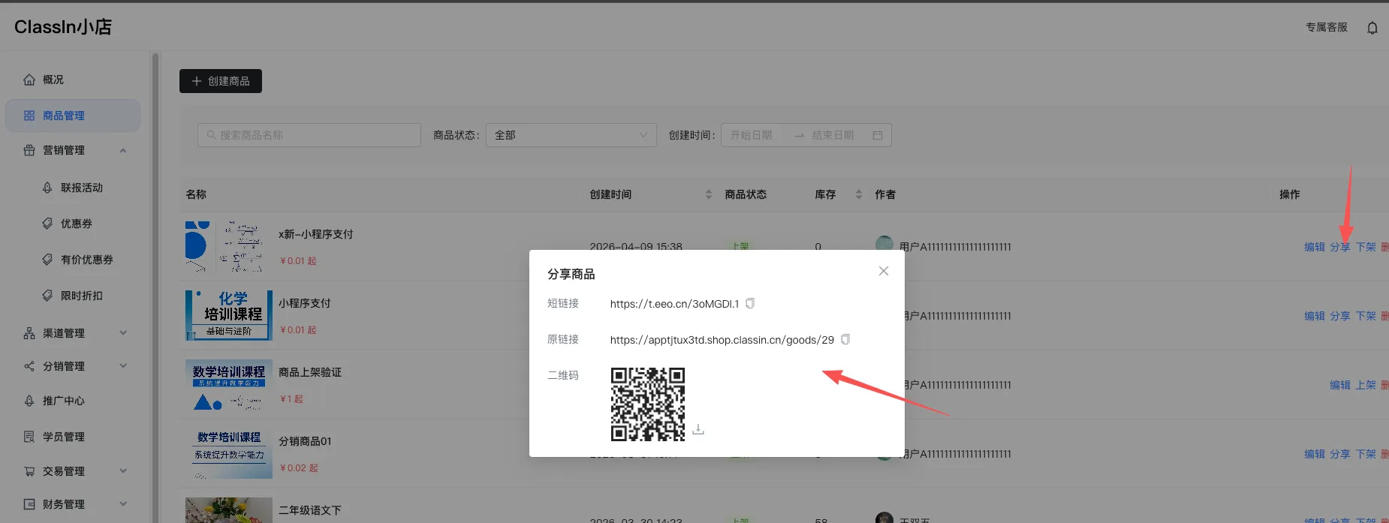1389x523 pixels.
Task: Click the 分销管理 share icon
Action: click(x=29, y=366)
